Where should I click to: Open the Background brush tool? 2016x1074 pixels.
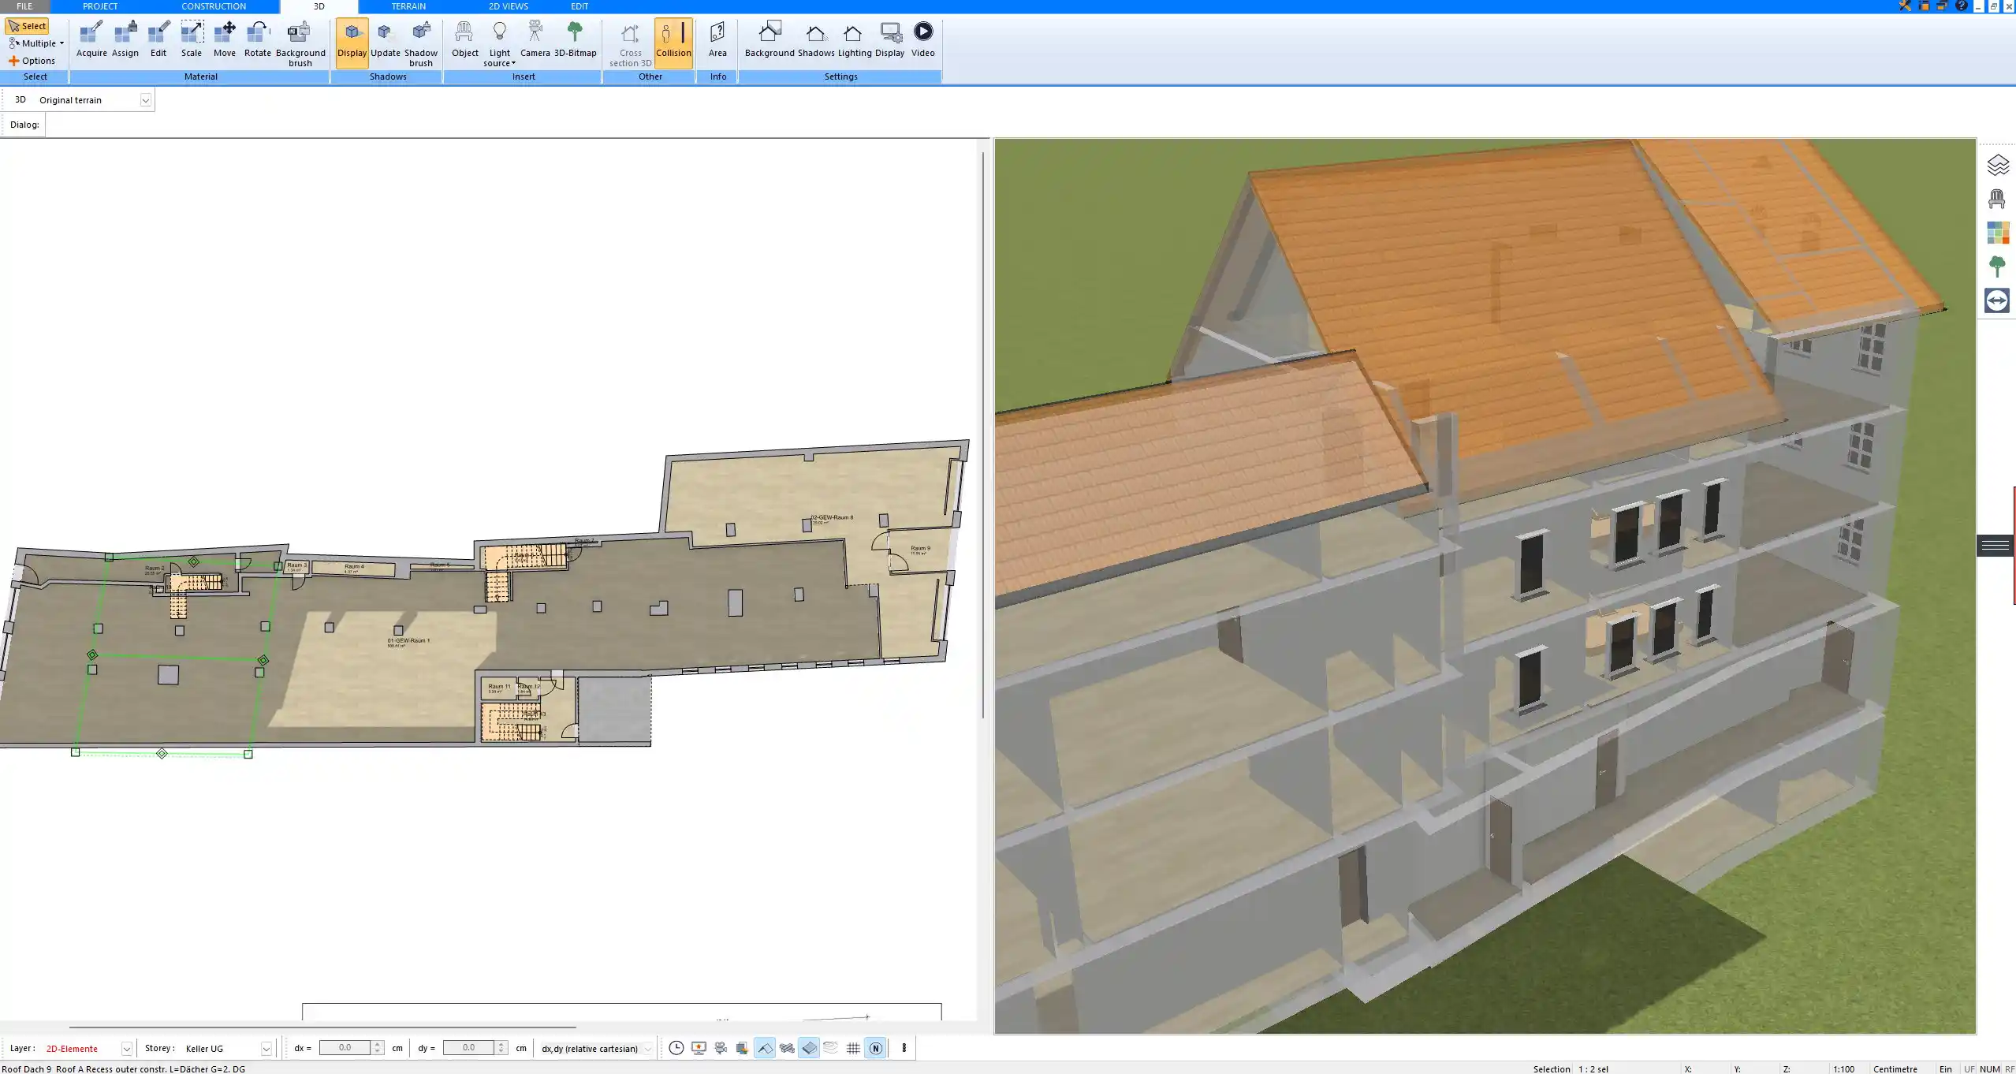point(300,43)
